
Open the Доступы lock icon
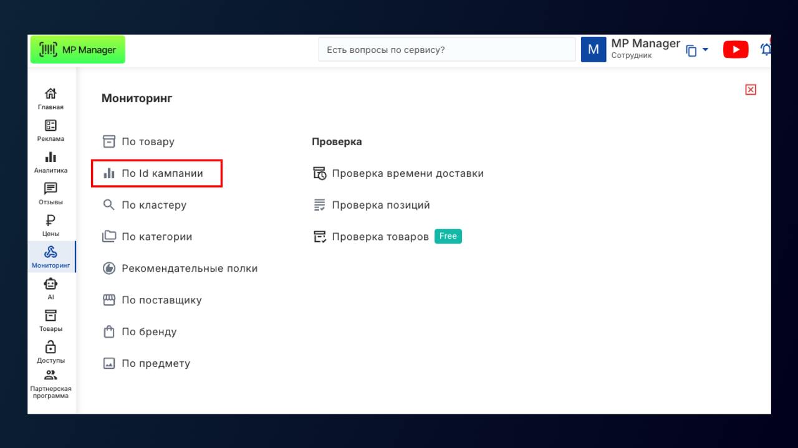click(x=51, y=352)
